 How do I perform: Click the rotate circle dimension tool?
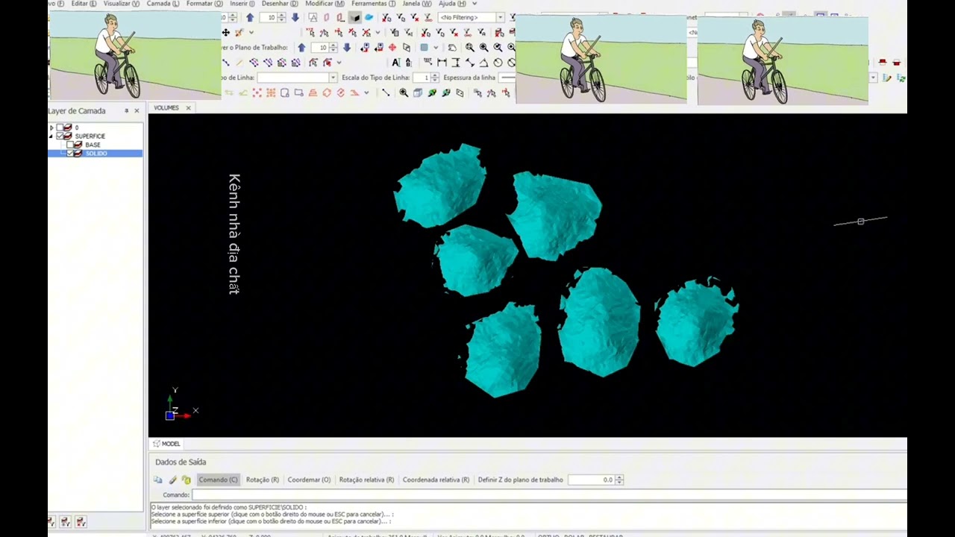(498, 63)
